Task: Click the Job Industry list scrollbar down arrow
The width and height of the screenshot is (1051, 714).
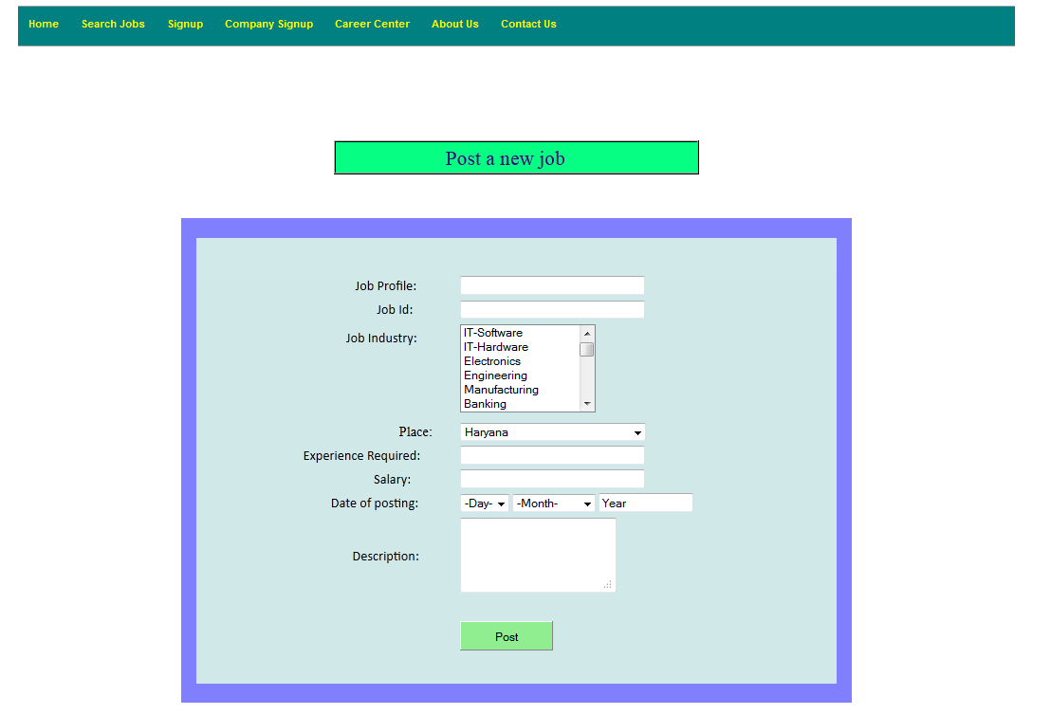Action: [x=587, y=404]
